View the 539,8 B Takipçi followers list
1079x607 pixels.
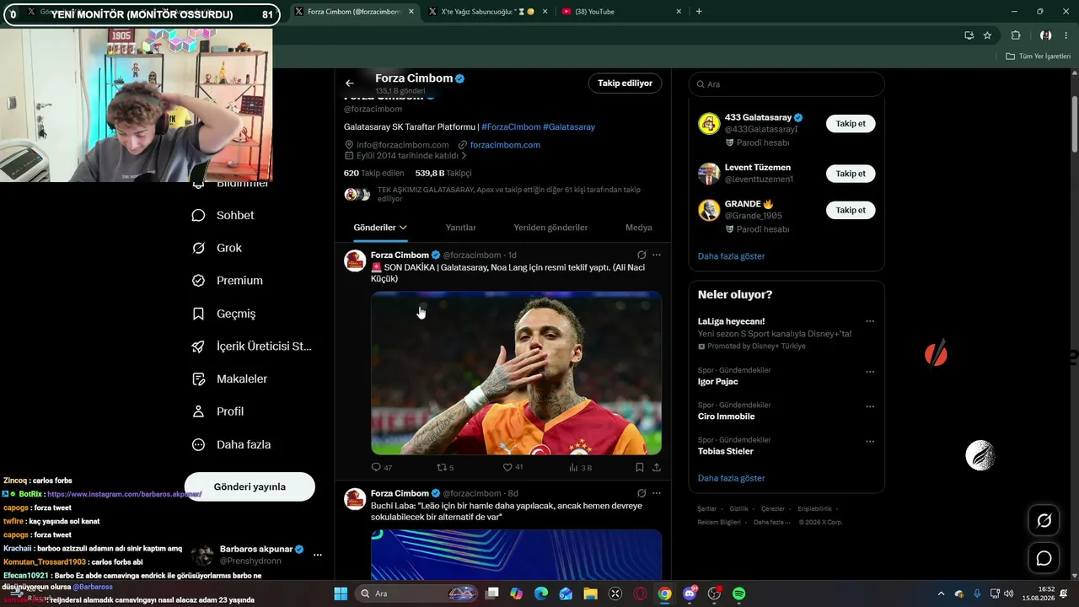443,173
